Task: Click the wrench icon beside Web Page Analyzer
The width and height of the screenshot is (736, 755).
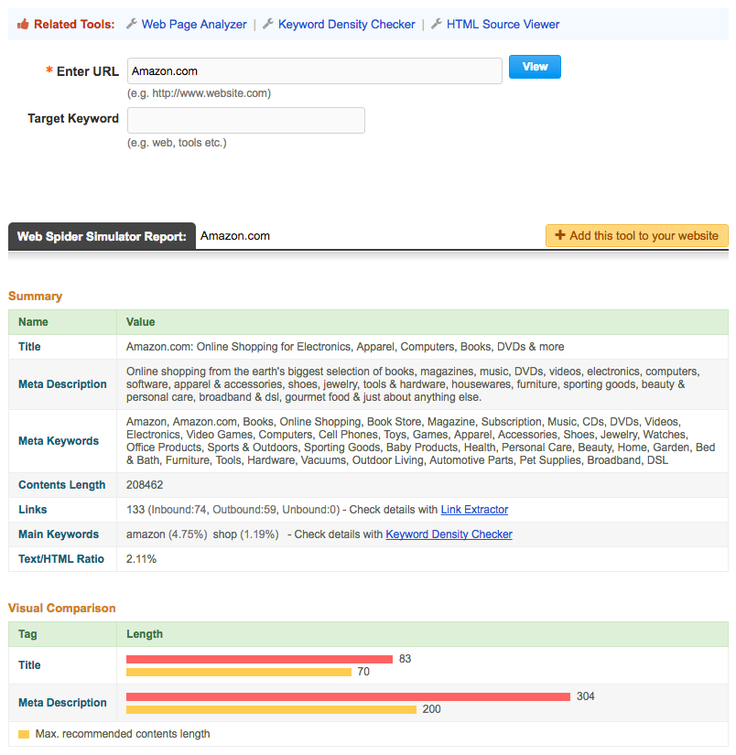Action: (132, 25)
